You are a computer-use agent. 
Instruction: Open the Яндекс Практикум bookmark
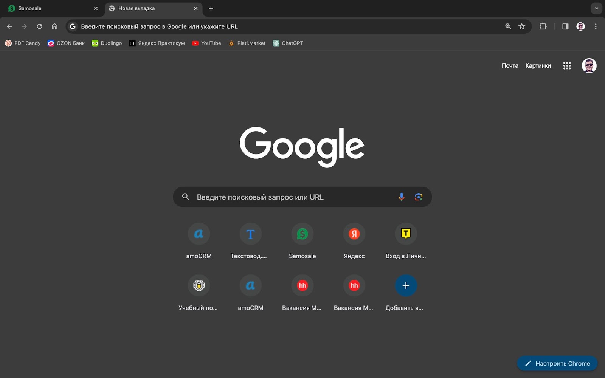(x=157, y=43)
